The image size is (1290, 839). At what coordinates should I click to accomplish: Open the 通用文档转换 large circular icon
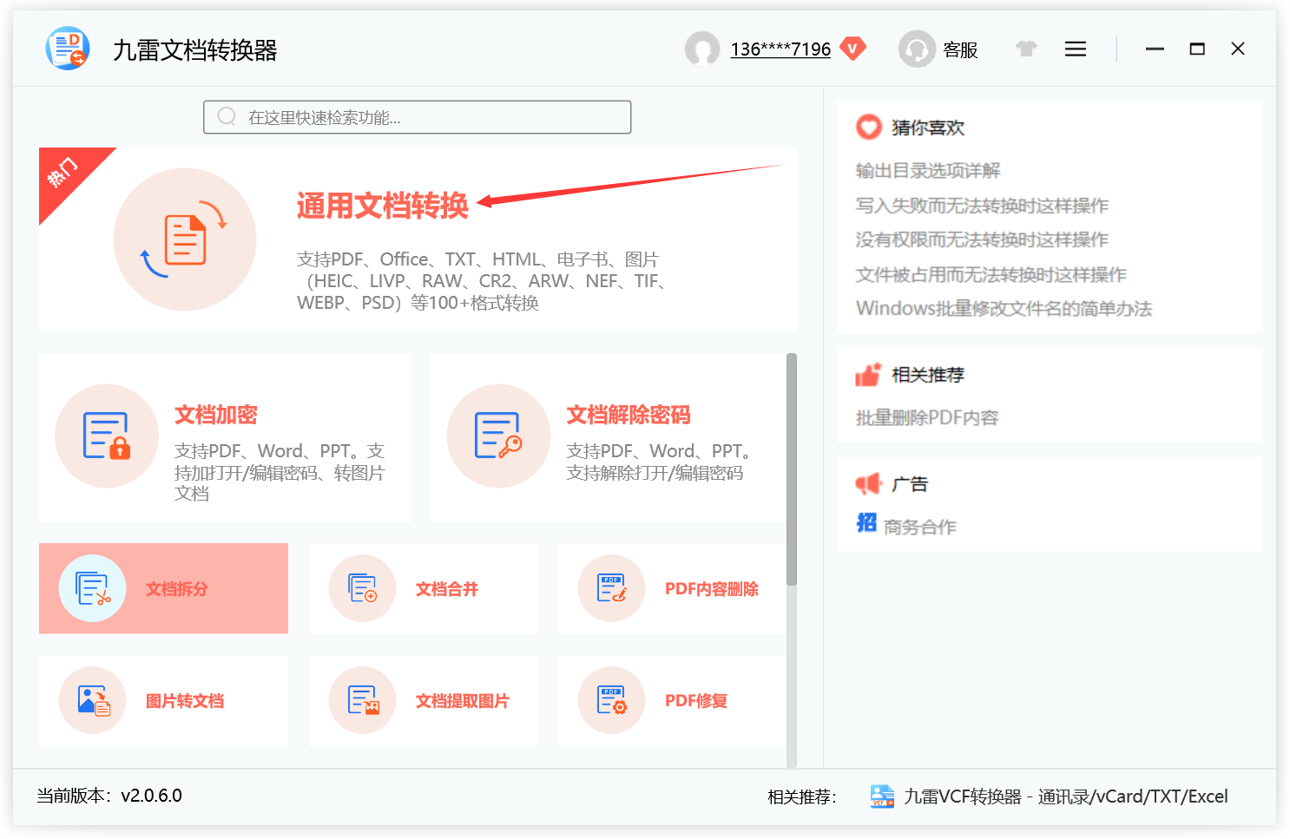coord(185,239)
